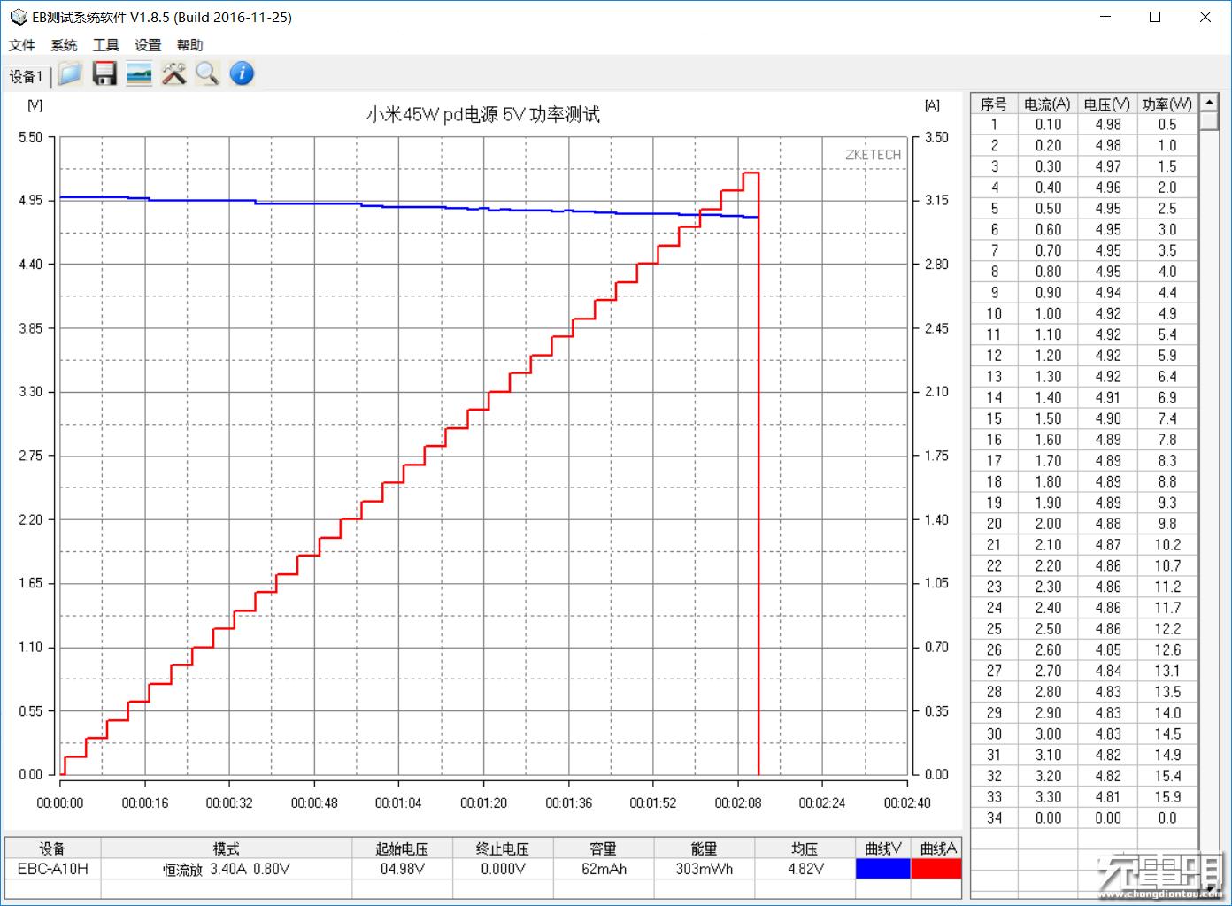Minimize the EB测试系统软件 window
Viewport: 1232px width, 906px height.
(1106, 17)
